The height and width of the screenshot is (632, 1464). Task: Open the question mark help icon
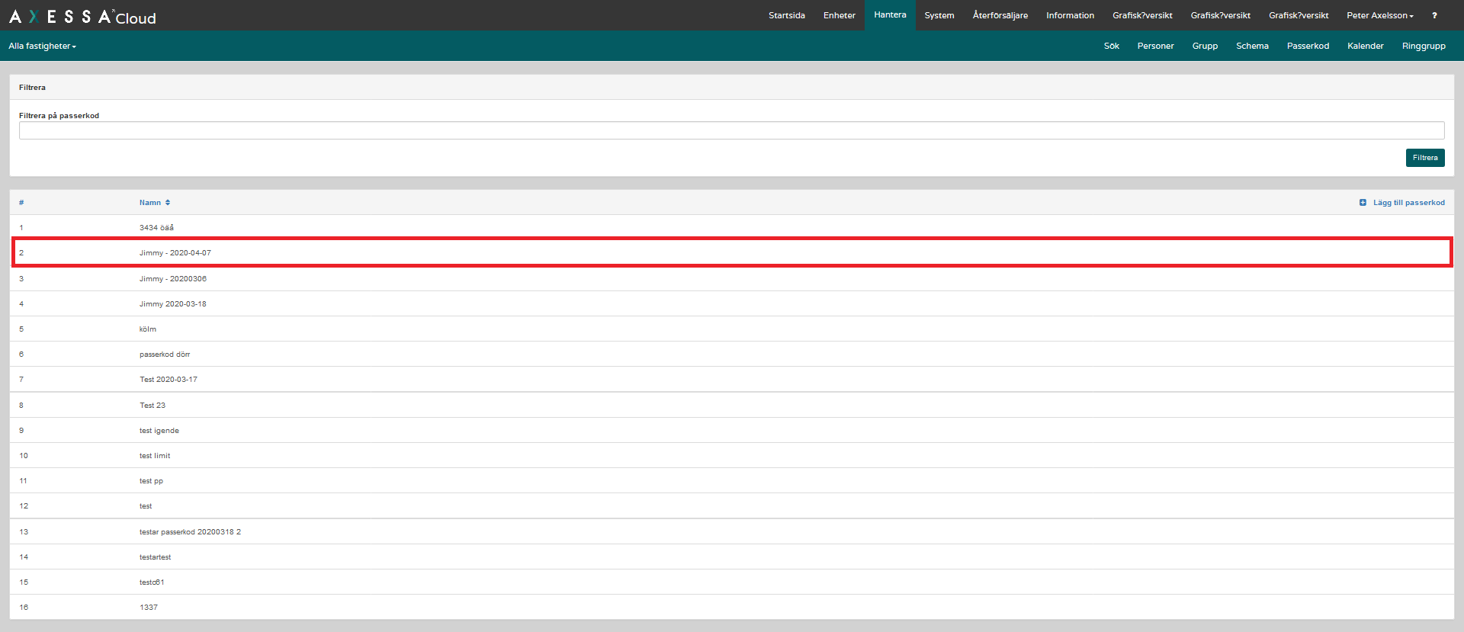point(1434,15)
